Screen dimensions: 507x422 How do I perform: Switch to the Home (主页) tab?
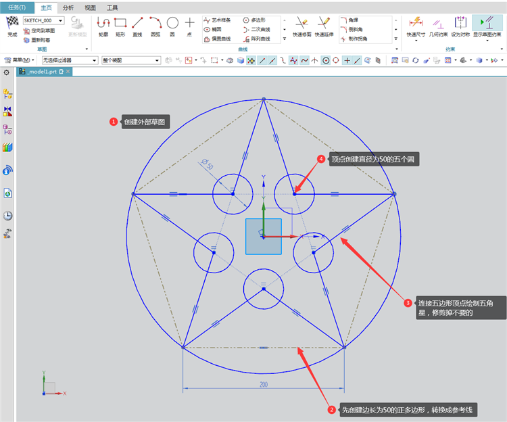click(46, 7)
